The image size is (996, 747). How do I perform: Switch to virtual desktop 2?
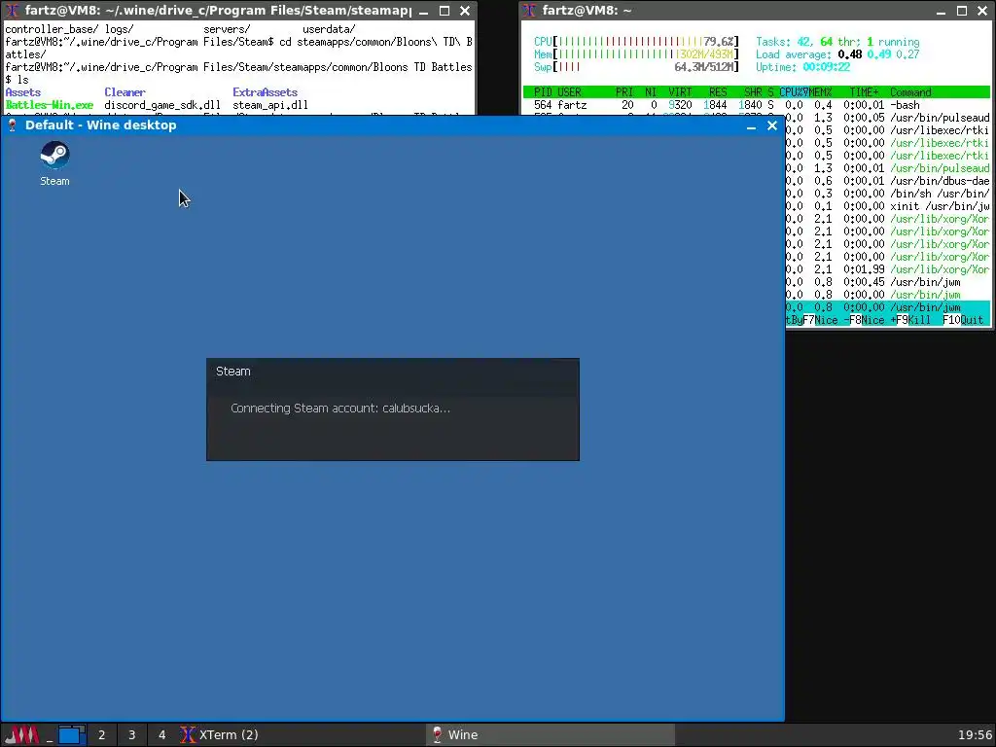101,735
